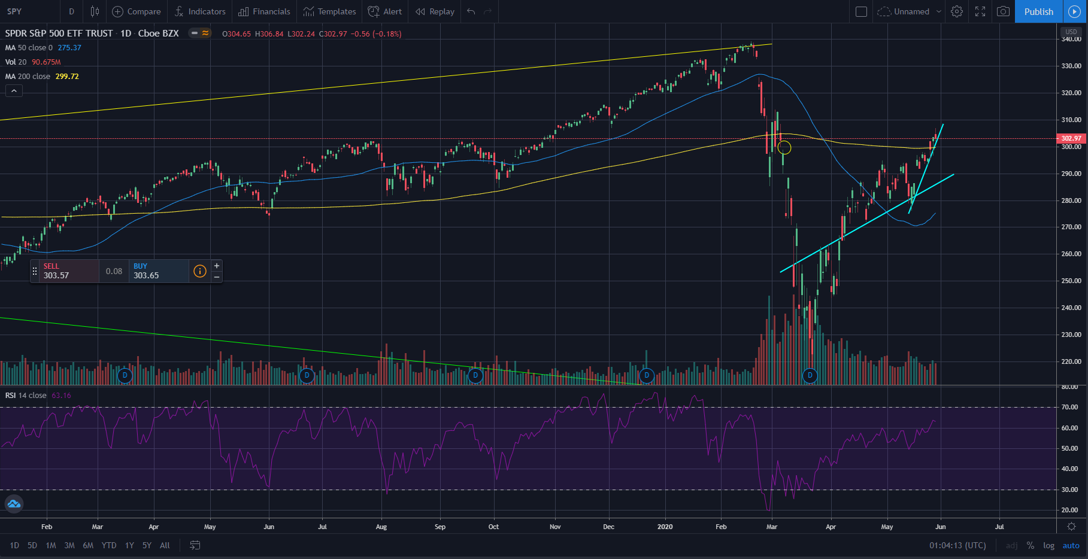Select the All date range
Screen dimensions: 1088x559
[165, 545]
